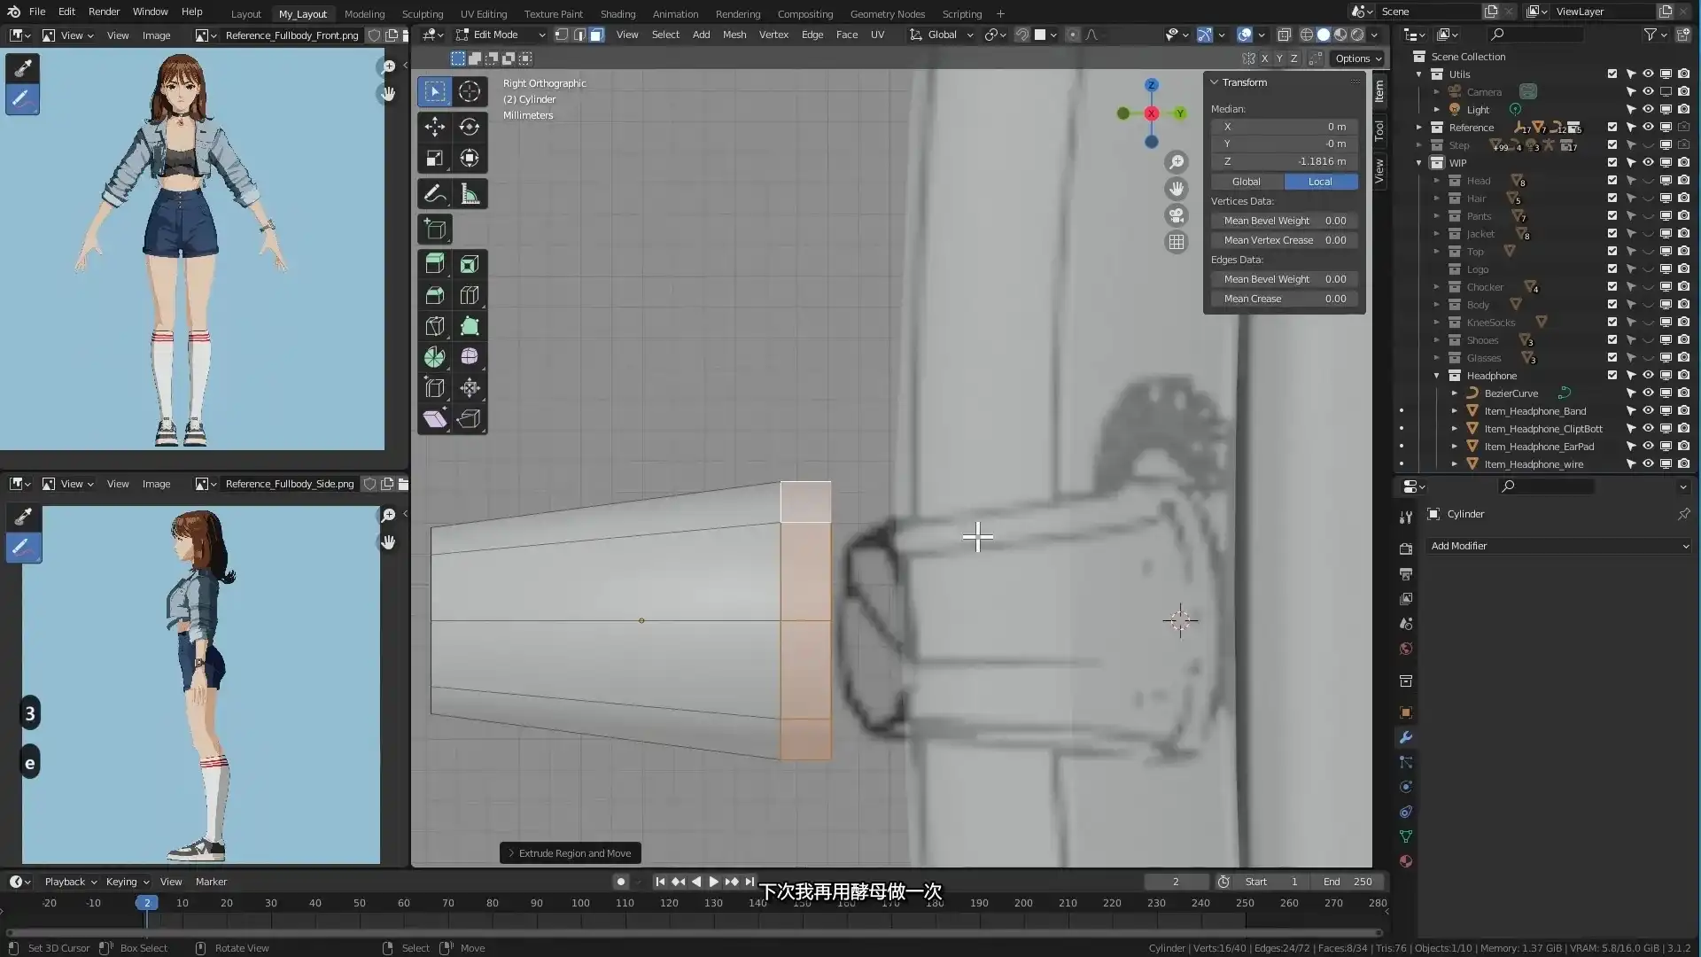The height and width of the screenshot is (957, 1701).
Task: Activate the Annotate tool
Action: point(434,194)
